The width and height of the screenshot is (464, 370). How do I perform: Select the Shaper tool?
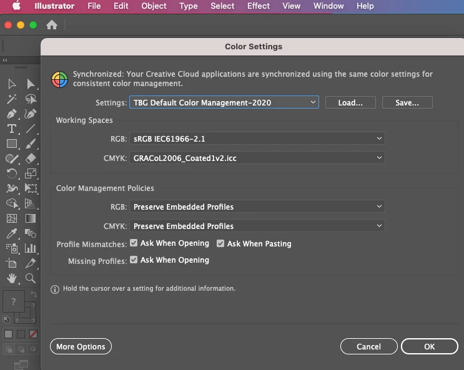click(12, 159)
